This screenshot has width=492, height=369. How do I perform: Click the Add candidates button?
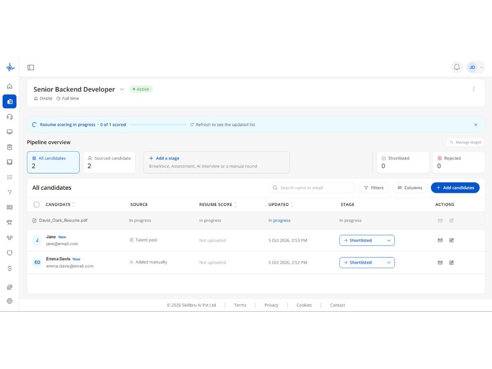pos(455,188)
